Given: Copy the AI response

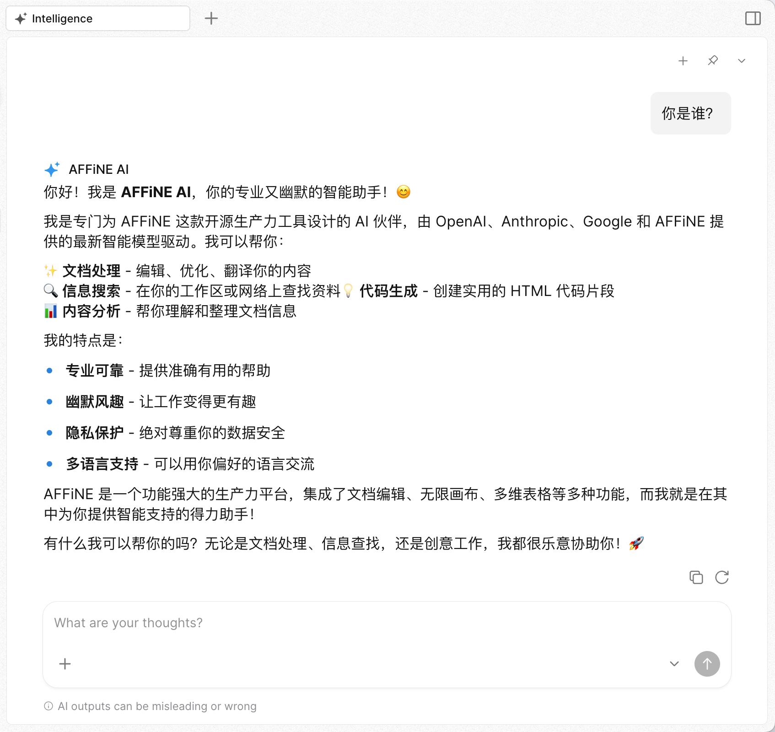Looking at the screenshot, I should click(x=696, y=578).
